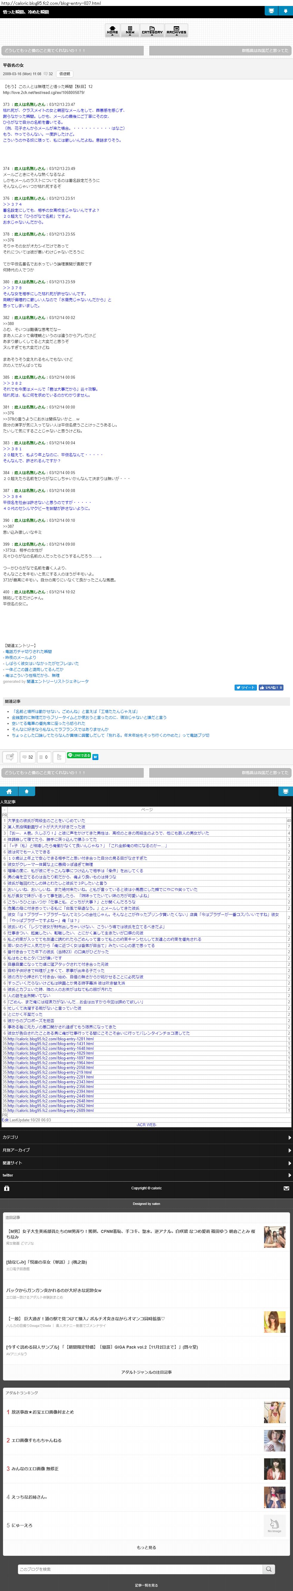This screenshot has width=293, height=1591.
Task: Open the ARCHIVES navigation icon
Action: tap(176, 30)
